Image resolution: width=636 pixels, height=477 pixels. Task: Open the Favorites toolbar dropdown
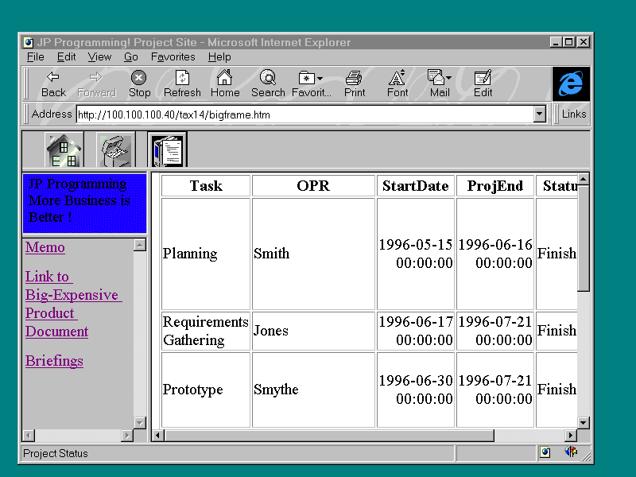tap(312, 83)
